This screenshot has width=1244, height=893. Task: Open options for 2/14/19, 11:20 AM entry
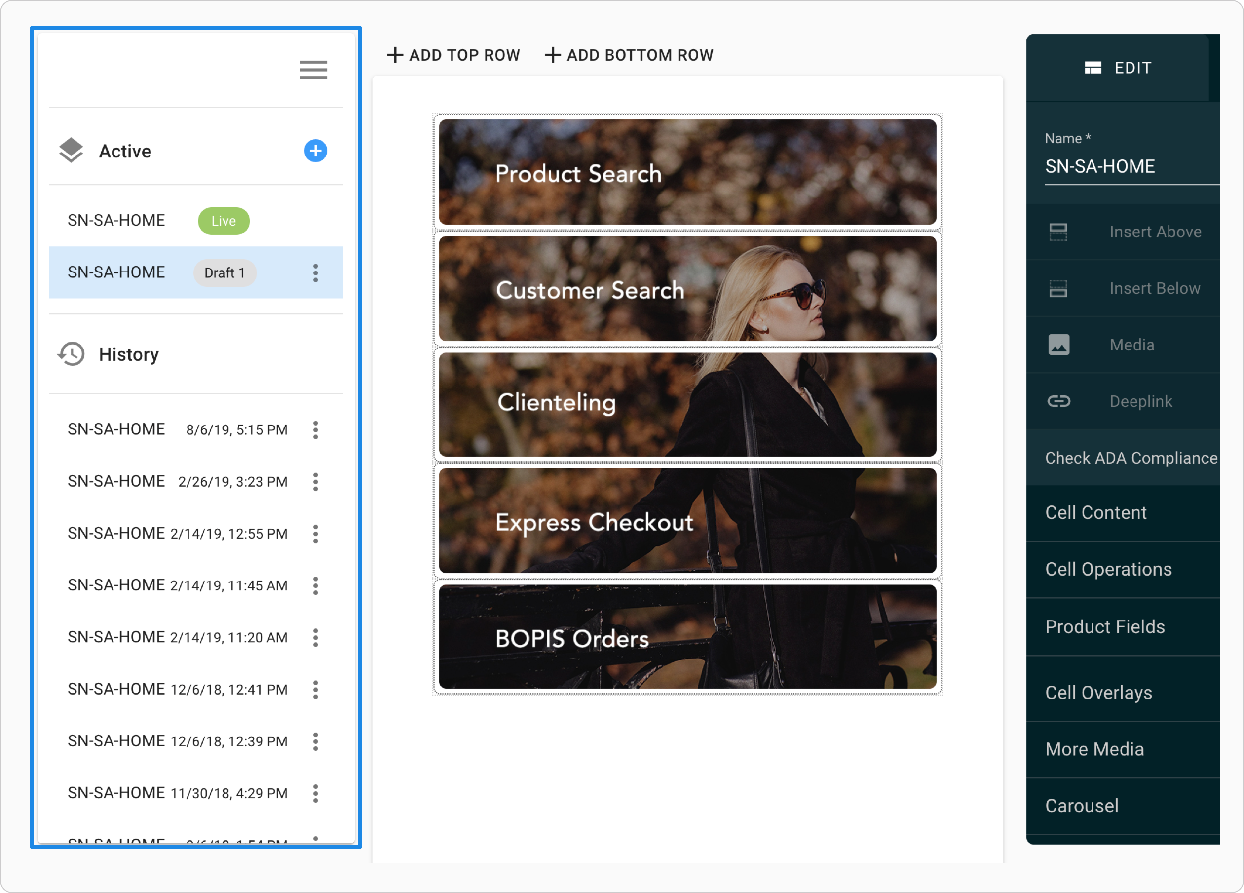point(315,637)
